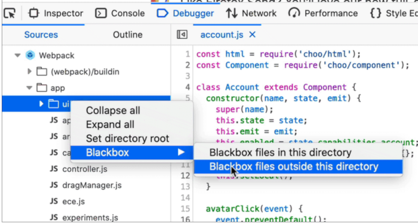Collapse the app folder
This screenshot has height=223, width=418.
[x=29, y=88]
